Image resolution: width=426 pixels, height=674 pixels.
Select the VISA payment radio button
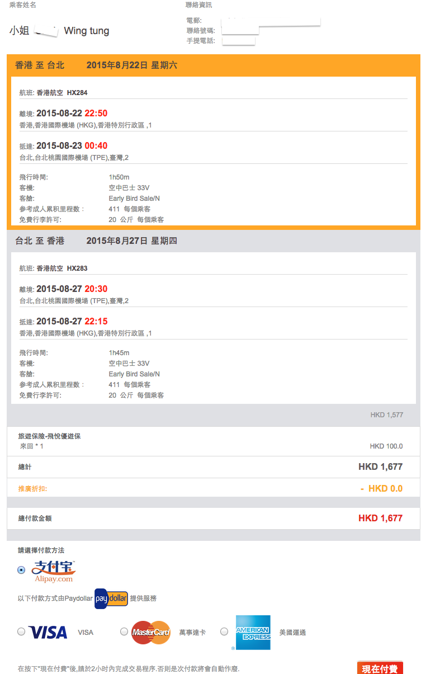pyautogui.click(x=21, y=631)
